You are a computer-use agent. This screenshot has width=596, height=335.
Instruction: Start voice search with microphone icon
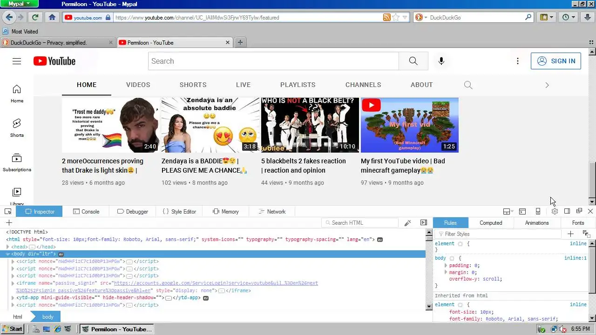[441, 61]
